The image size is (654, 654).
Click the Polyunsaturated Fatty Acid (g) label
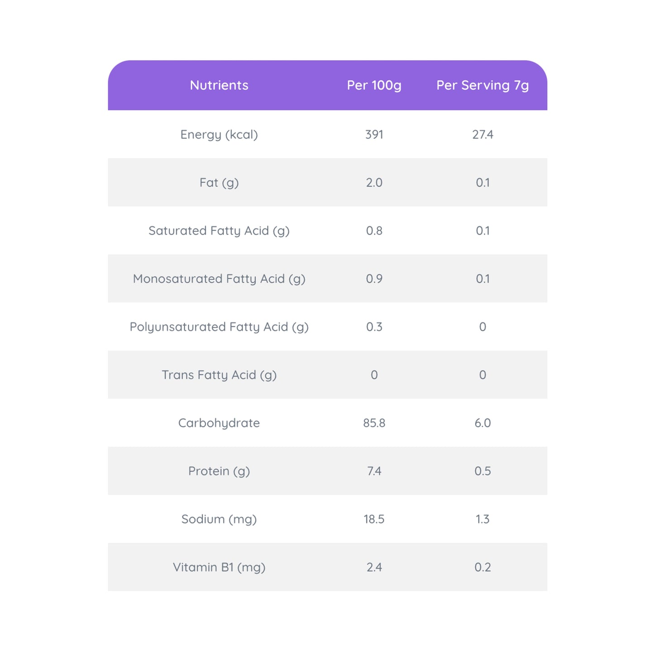pyautogui.click(x=219, y=327)
